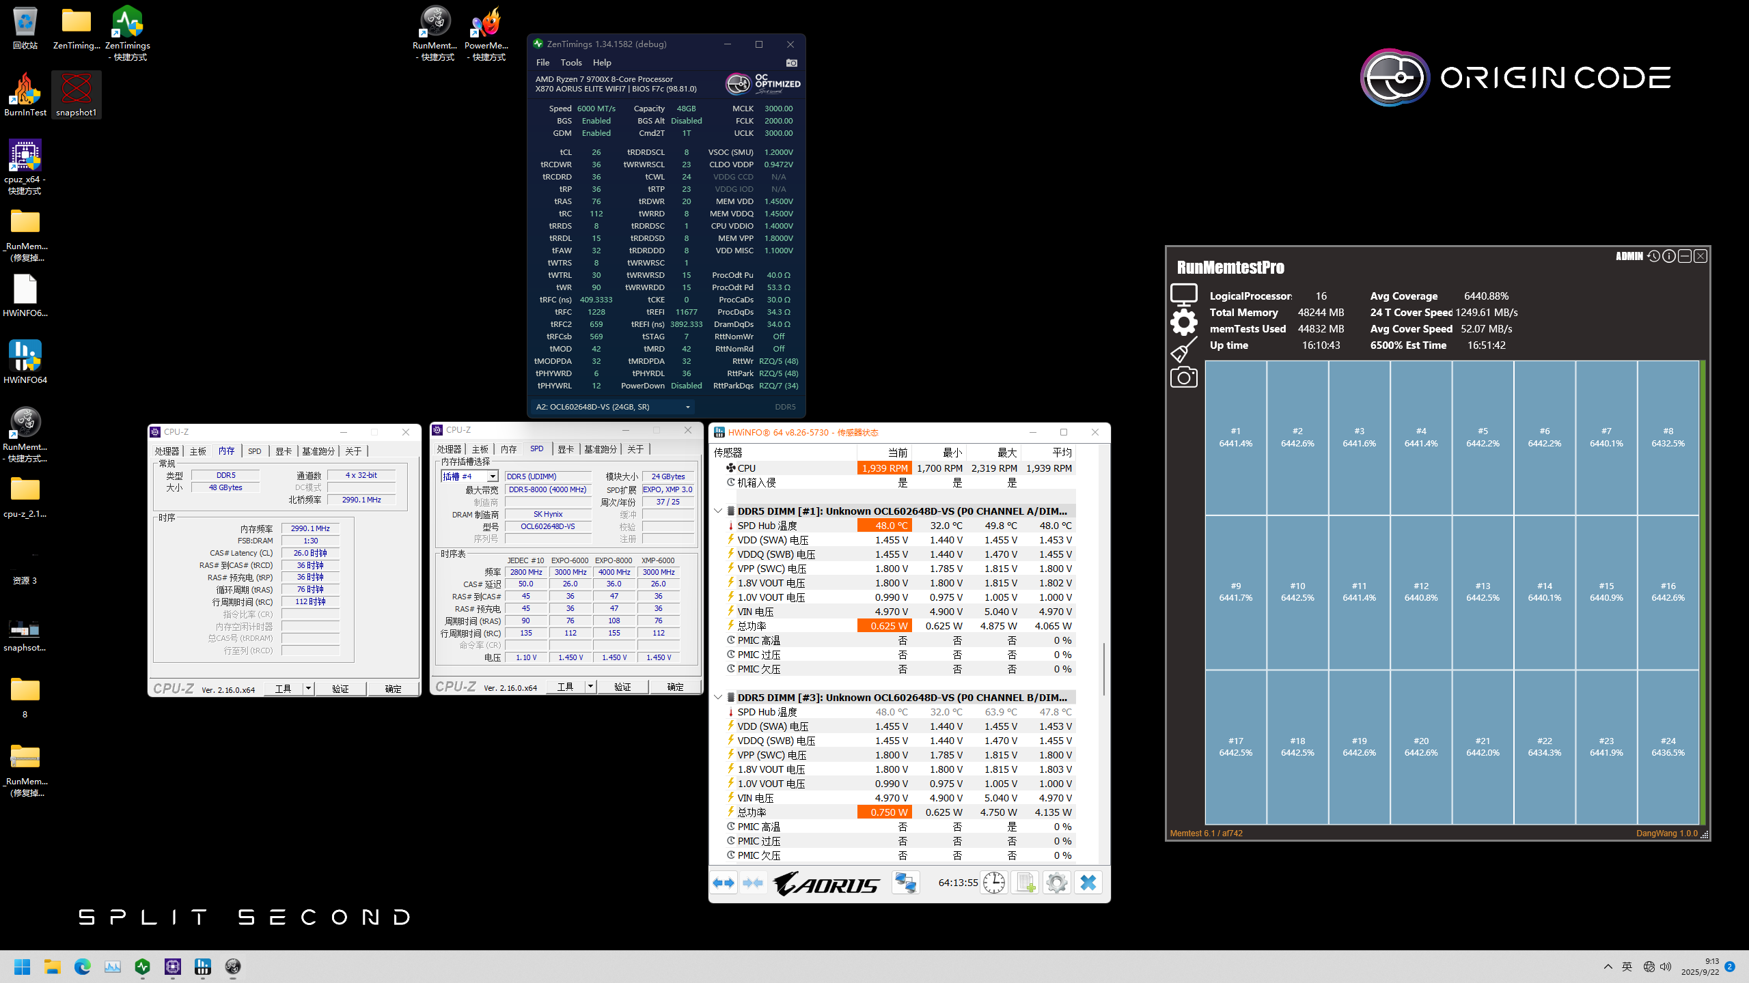This screenshot has height=983, width=1749.
Task: Open the Tools menu in ZenTimings
Action: tap(571, 62)
